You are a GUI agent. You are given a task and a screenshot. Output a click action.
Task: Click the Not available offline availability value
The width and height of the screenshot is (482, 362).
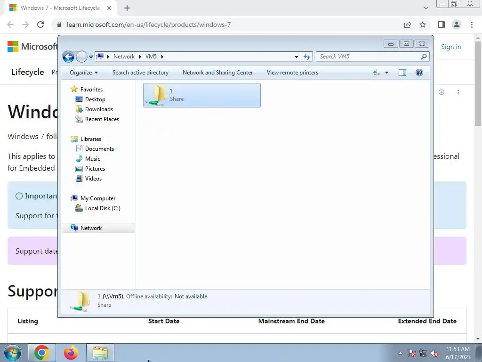coord(191,296)
